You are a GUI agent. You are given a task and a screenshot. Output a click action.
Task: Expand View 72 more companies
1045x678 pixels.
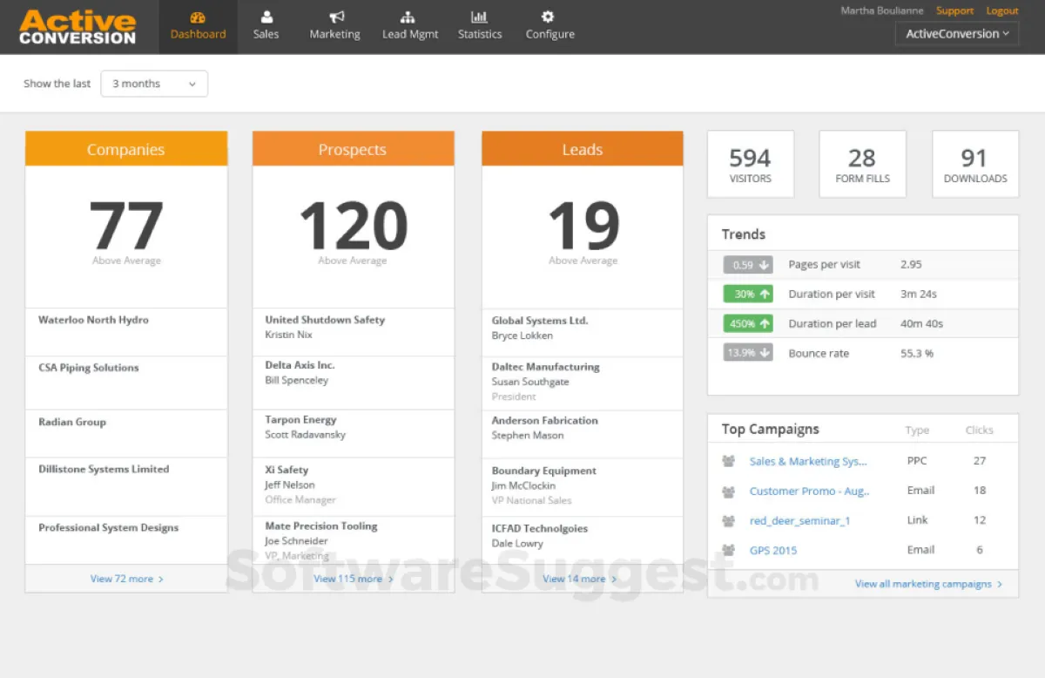point(126,579)
